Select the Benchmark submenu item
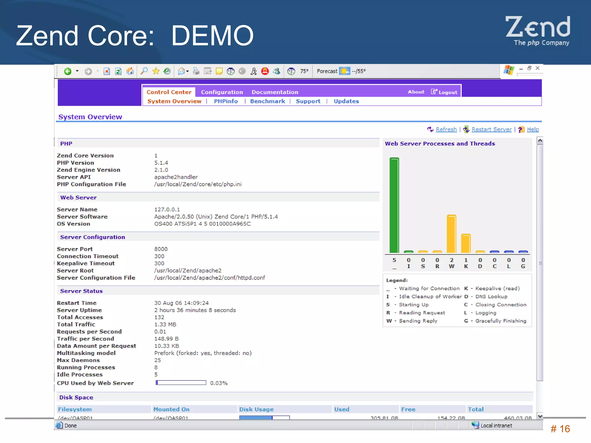Image resolution: width=591 pixels, height=443 pixels. [x=268, y=101]
